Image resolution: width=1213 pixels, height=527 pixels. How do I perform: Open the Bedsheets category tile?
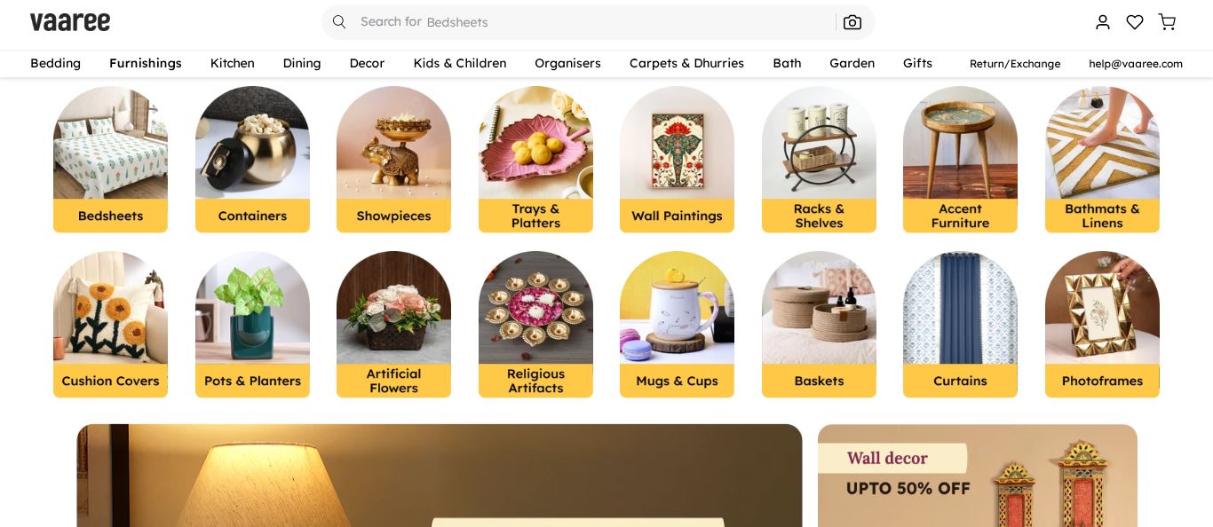(x=110, y=159)
